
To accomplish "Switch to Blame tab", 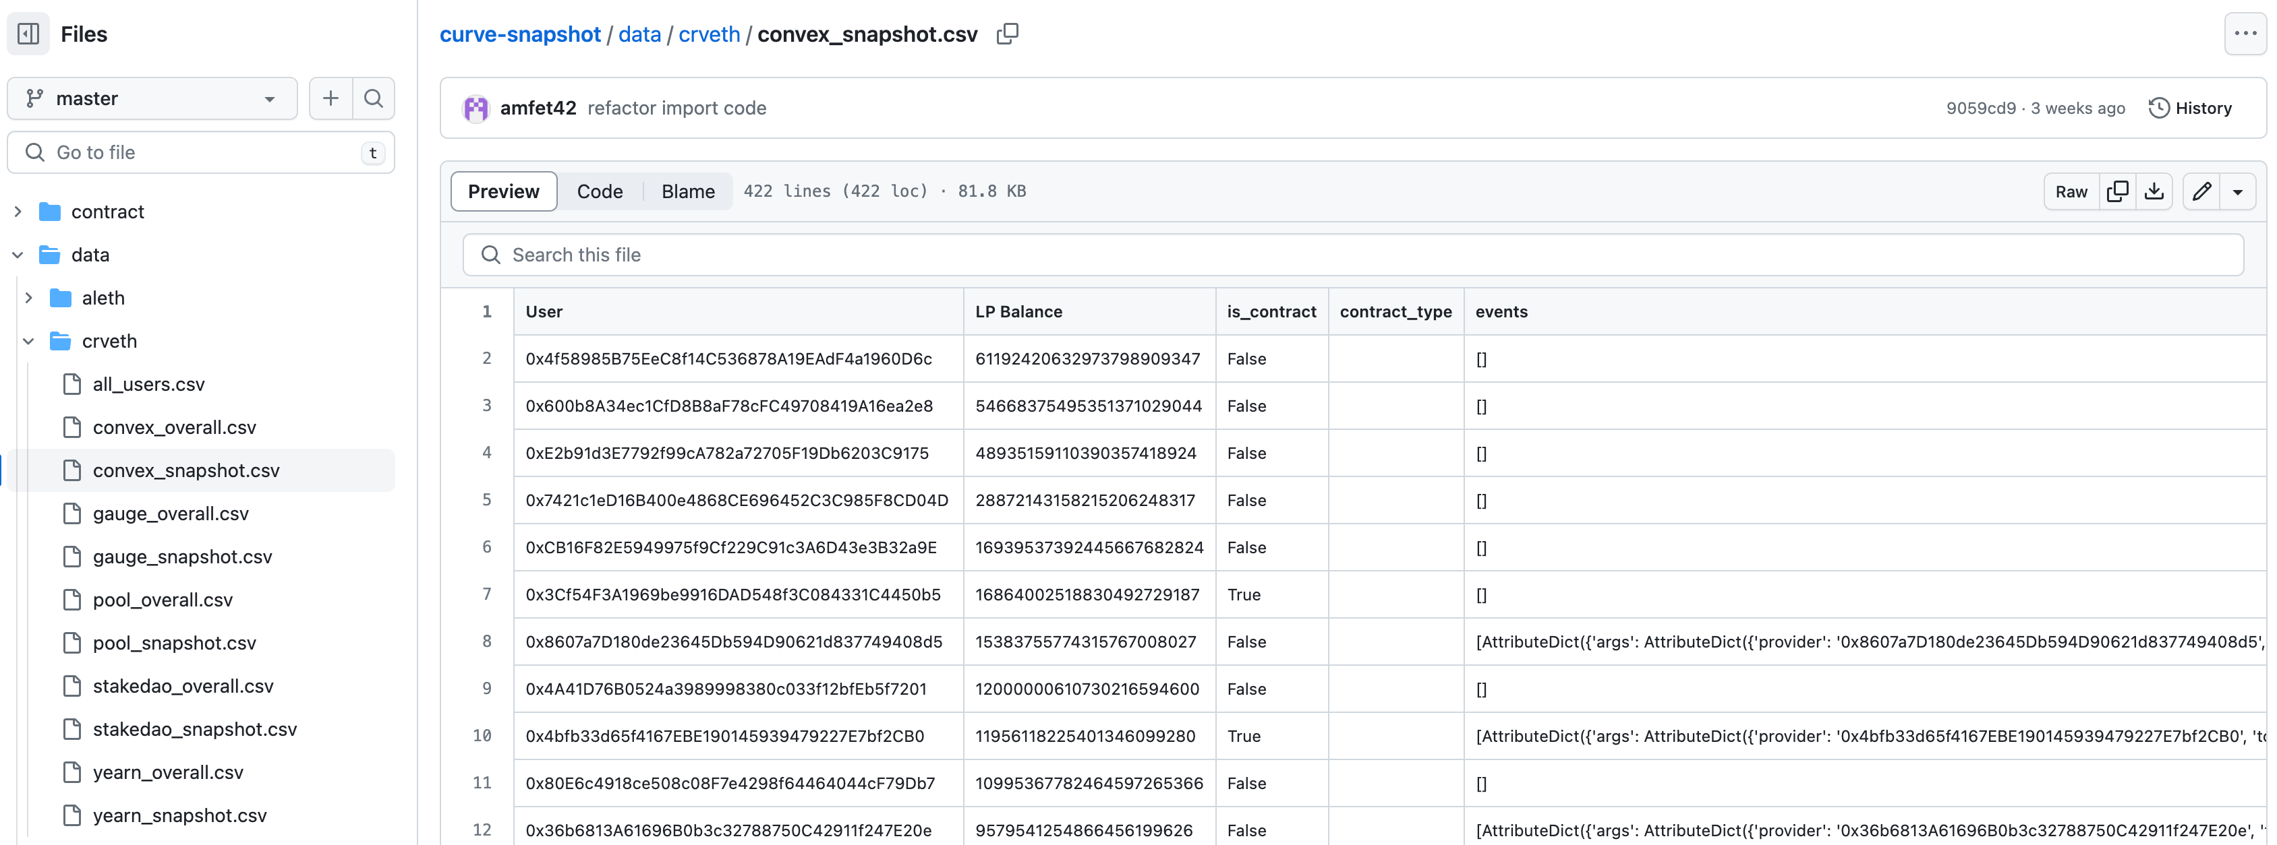I will (688, 191).
